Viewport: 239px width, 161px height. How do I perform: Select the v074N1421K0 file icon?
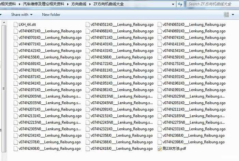pyautogui.click(x=16, y=51)
